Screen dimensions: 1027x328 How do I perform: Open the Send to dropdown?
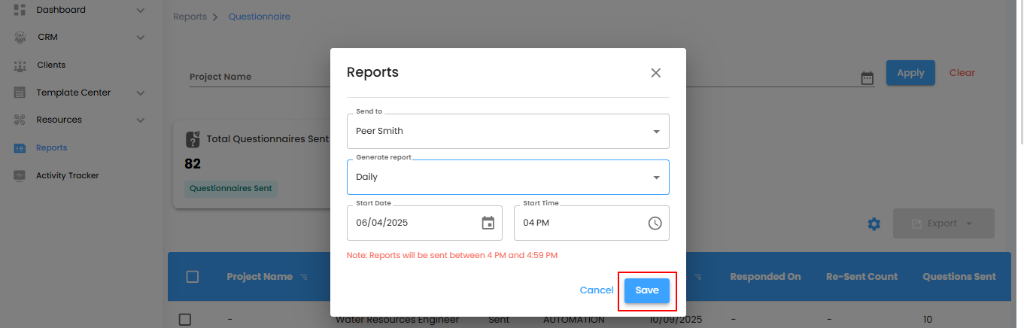tap(508, 132)
